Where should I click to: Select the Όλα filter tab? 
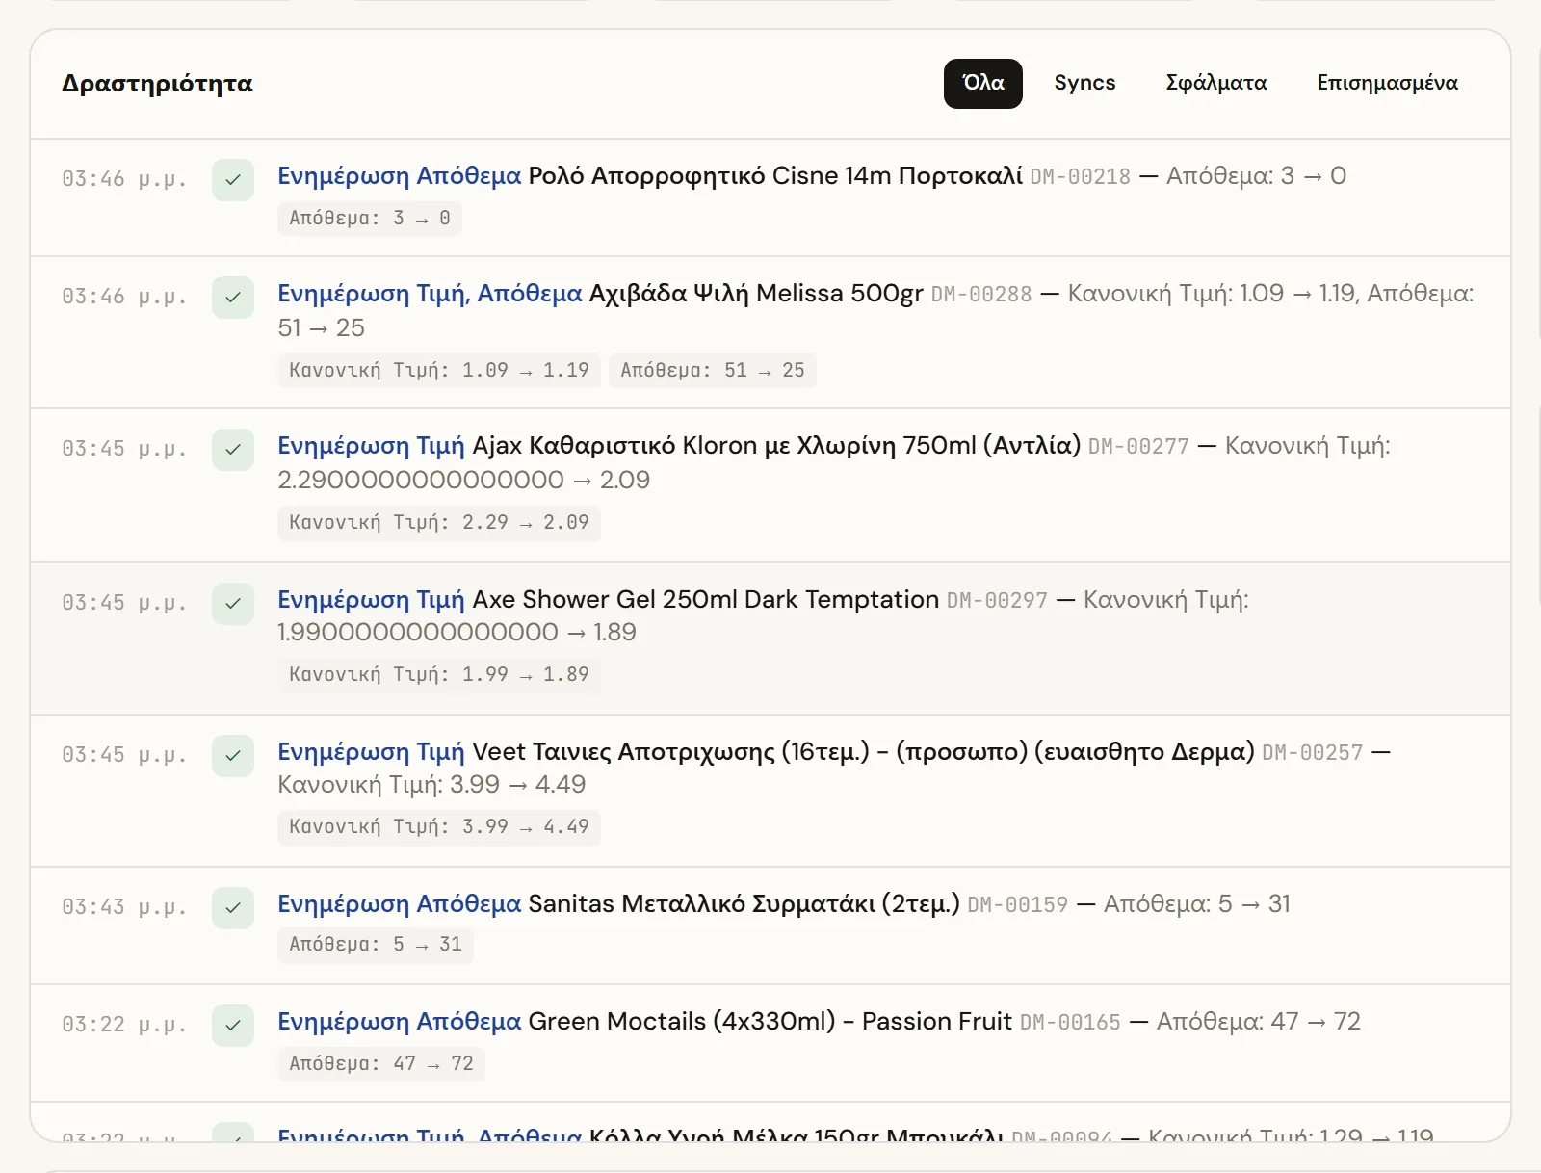982,84
